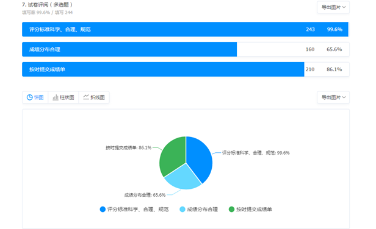Expand chevron on the top export button
The width and height of the screenshot is (376, 229).
(344, 7)
